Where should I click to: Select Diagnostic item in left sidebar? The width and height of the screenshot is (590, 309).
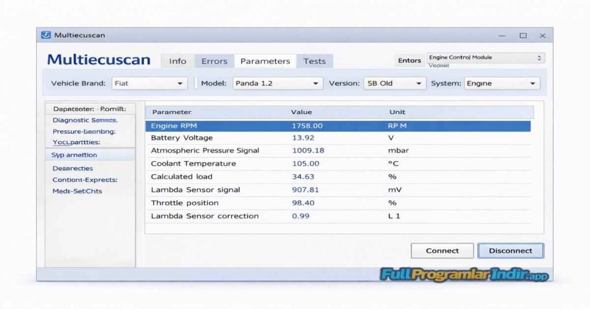point(85,120)
